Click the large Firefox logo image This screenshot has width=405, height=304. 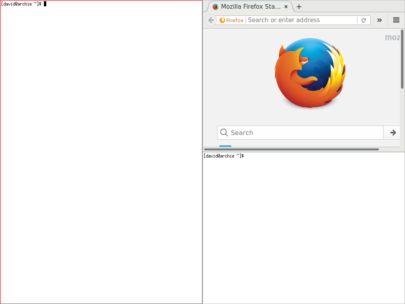pyautogui.click(x=310, y=73)
